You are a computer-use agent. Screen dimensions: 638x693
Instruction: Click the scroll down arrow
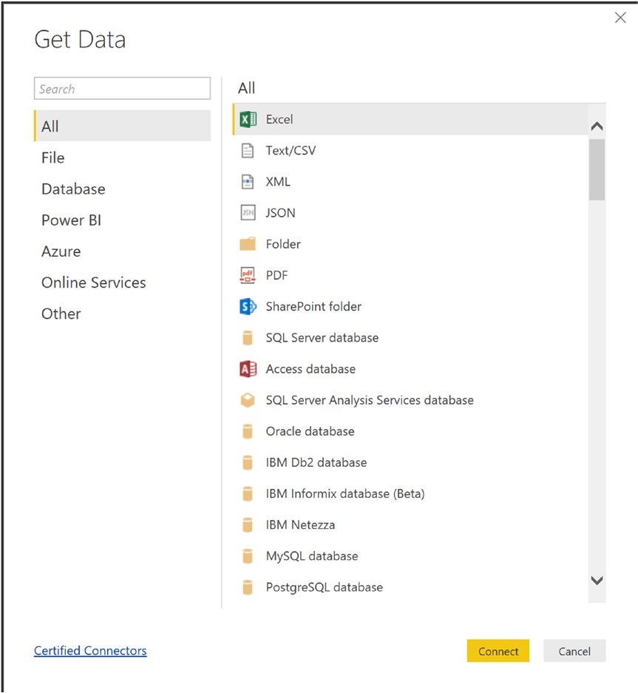(x=597, y=581)
